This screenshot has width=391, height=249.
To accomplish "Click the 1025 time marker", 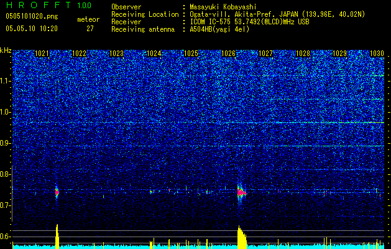I will click(191, 54).
